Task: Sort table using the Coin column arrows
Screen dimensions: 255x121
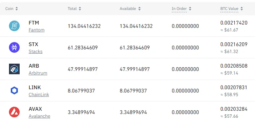Action: point(17,9)
